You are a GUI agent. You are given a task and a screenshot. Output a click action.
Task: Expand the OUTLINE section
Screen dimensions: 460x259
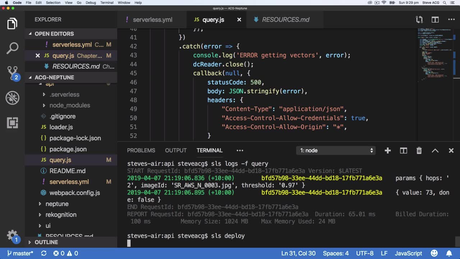pos(46,242)
